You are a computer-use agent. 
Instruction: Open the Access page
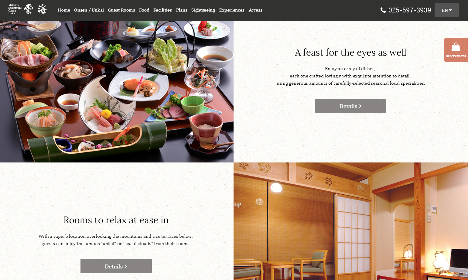(255, 10)
